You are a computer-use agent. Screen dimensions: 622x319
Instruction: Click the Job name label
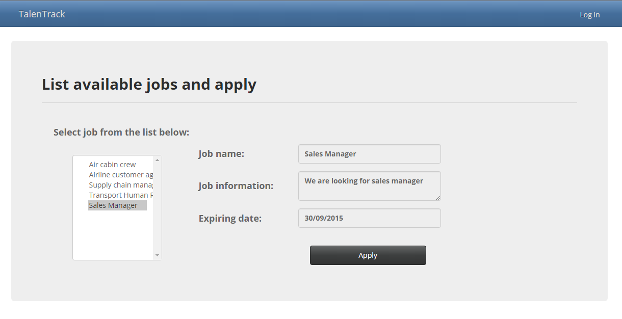(x=221, y=154)
